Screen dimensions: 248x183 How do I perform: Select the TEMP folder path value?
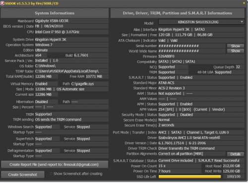[x=67, y=71]
